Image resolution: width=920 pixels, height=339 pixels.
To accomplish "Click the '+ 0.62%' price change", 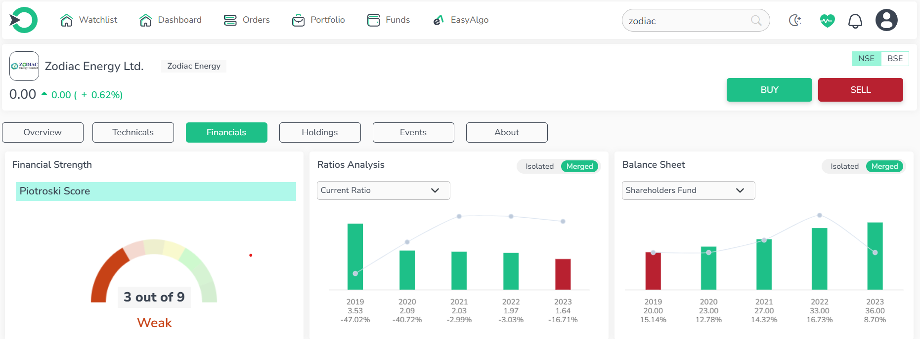I will [102, 95].
